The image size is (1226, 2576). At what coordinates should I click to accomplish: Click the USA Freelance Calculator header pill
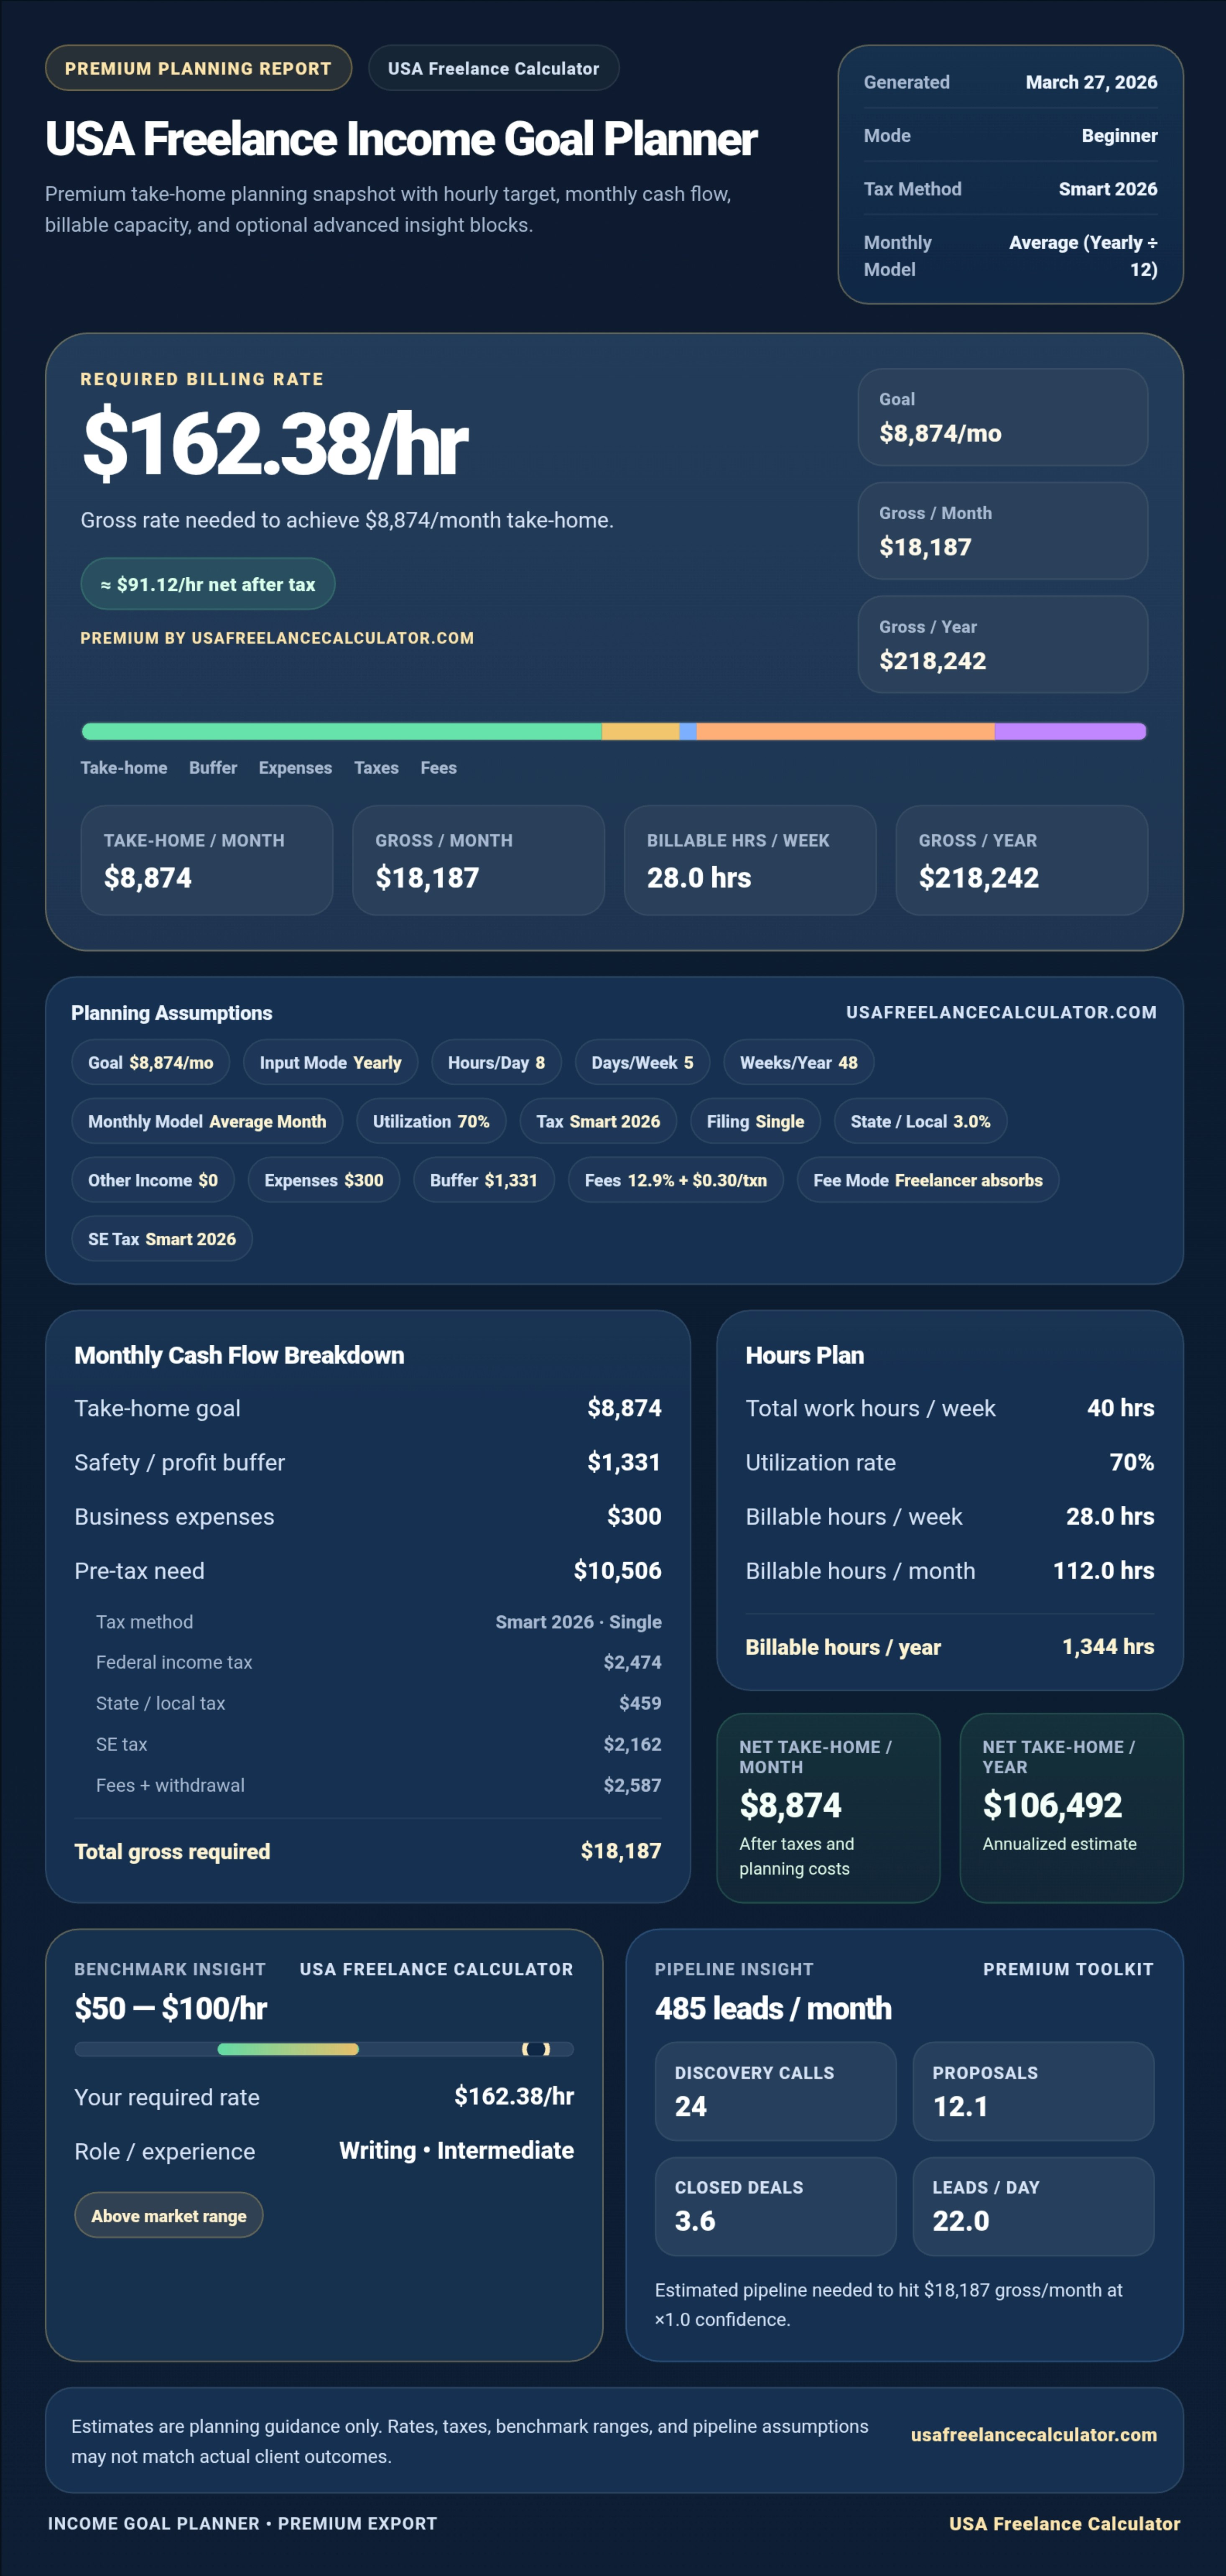click(494, 68)
